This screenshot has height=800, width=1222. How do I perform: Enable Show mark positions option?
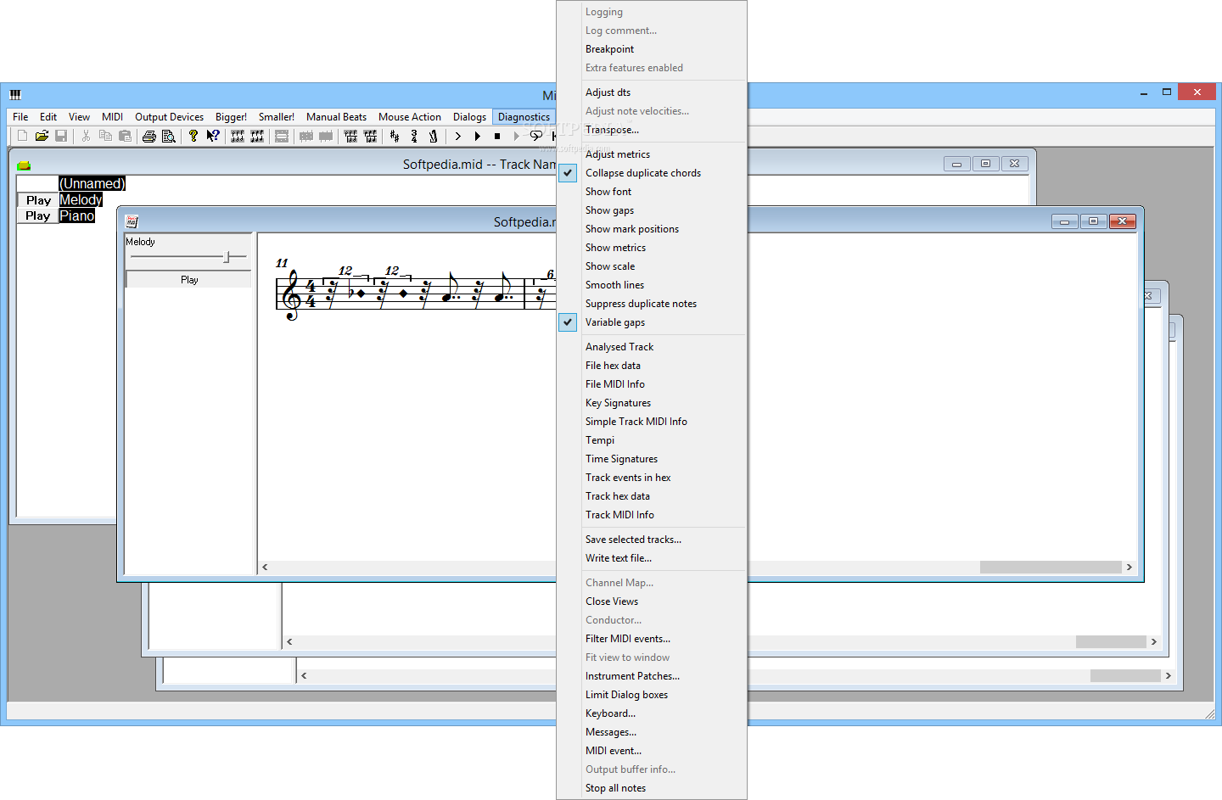point(652,229)
